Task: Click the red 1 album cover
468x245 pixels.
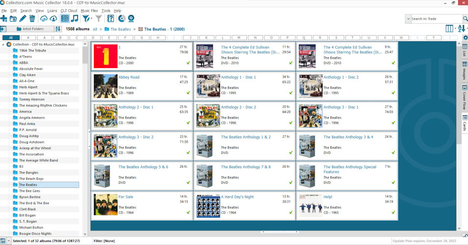Action: pyautogui.click(x=105, y=56)
